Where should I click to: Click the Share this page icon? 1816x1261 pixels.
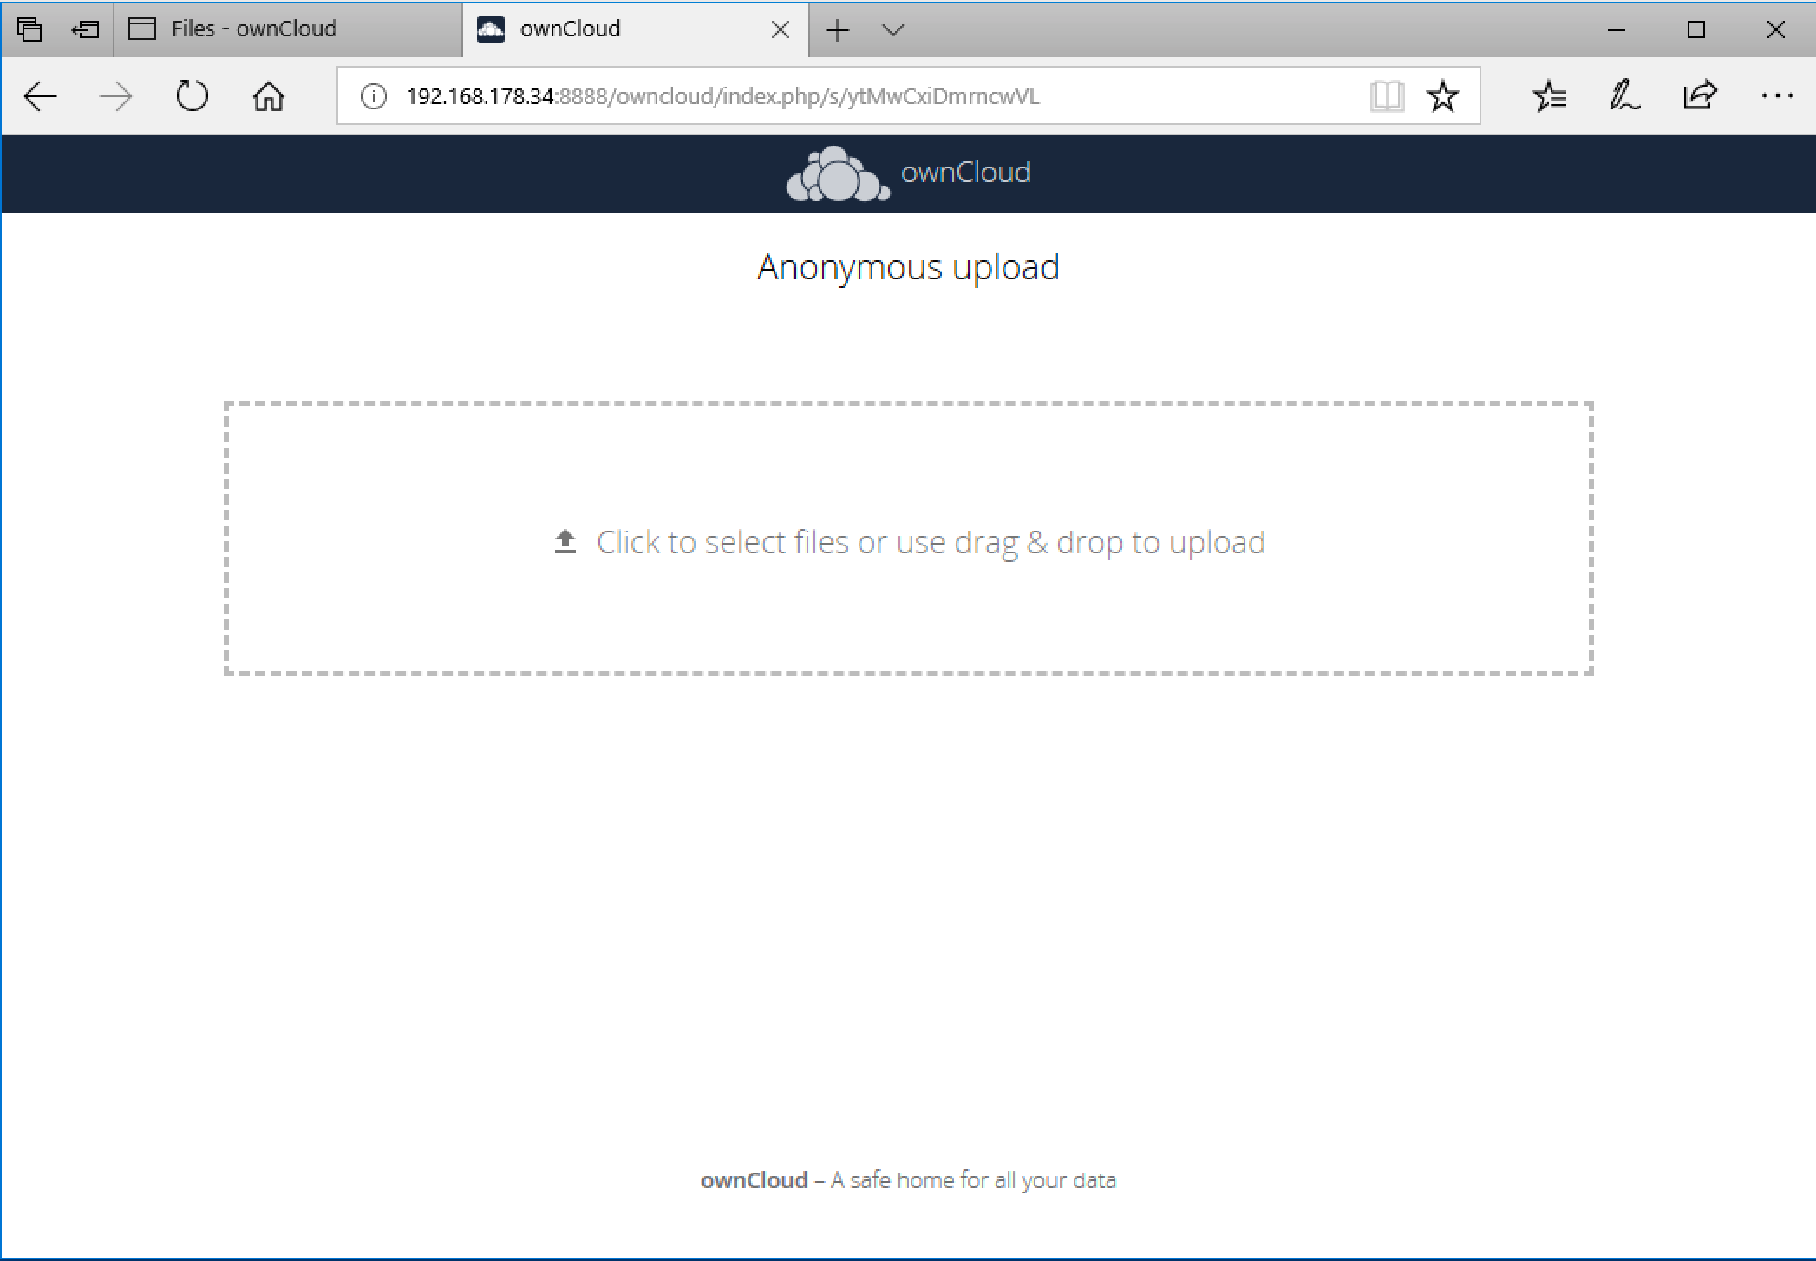[x=1700, y=95]
